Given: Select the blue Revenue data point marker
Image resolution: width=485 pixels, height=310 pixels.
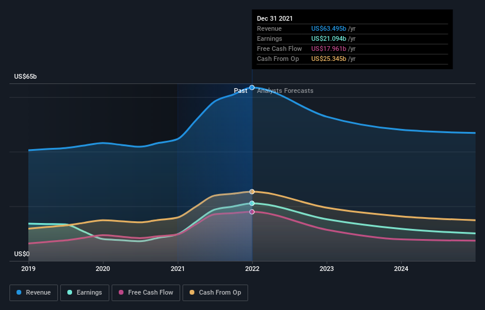Looking at the screenshot, I should coord(252,88).
